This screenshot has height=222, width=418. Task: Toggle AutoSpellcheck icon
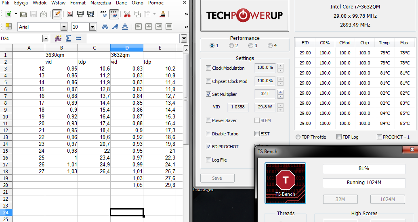(x=114, y=14)
